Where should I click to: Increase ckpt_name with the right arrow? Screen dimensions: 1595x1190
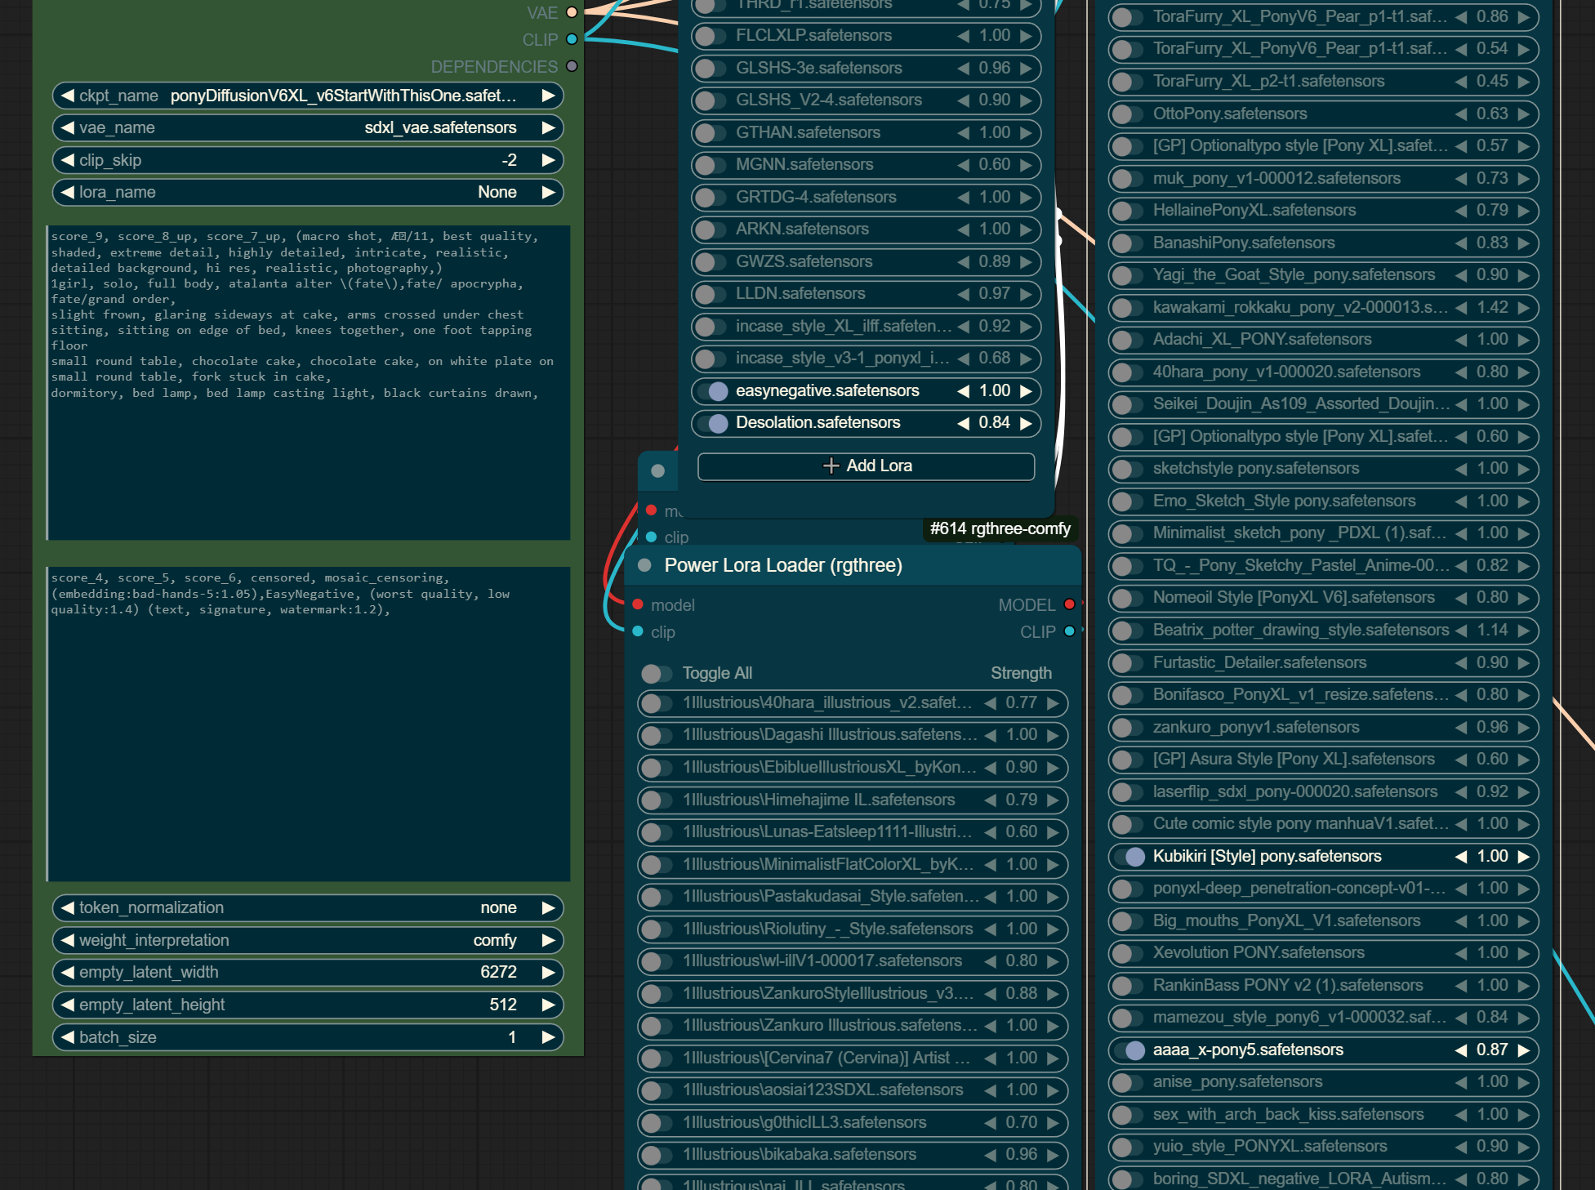(x=548, y=96)
